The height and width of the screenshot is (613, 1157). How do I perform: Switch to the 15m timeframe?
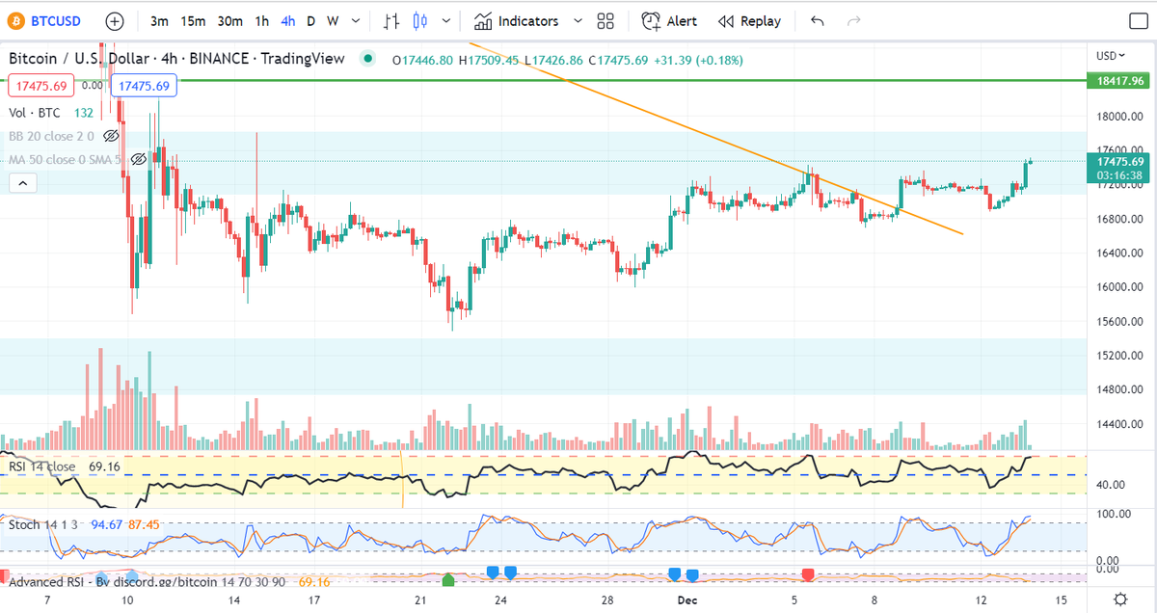[x=193, y=20]
